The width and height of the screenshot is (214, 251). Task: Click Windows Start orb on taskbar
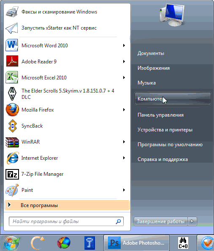pyautogui.click(x=11, y=243)
